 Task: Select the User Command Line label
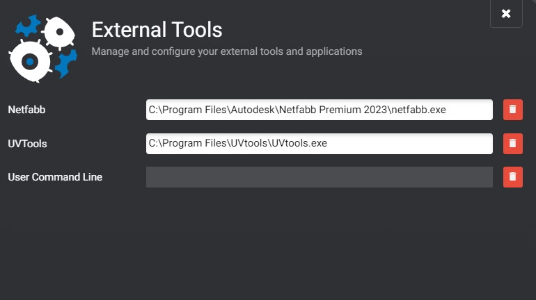[55, 177]
